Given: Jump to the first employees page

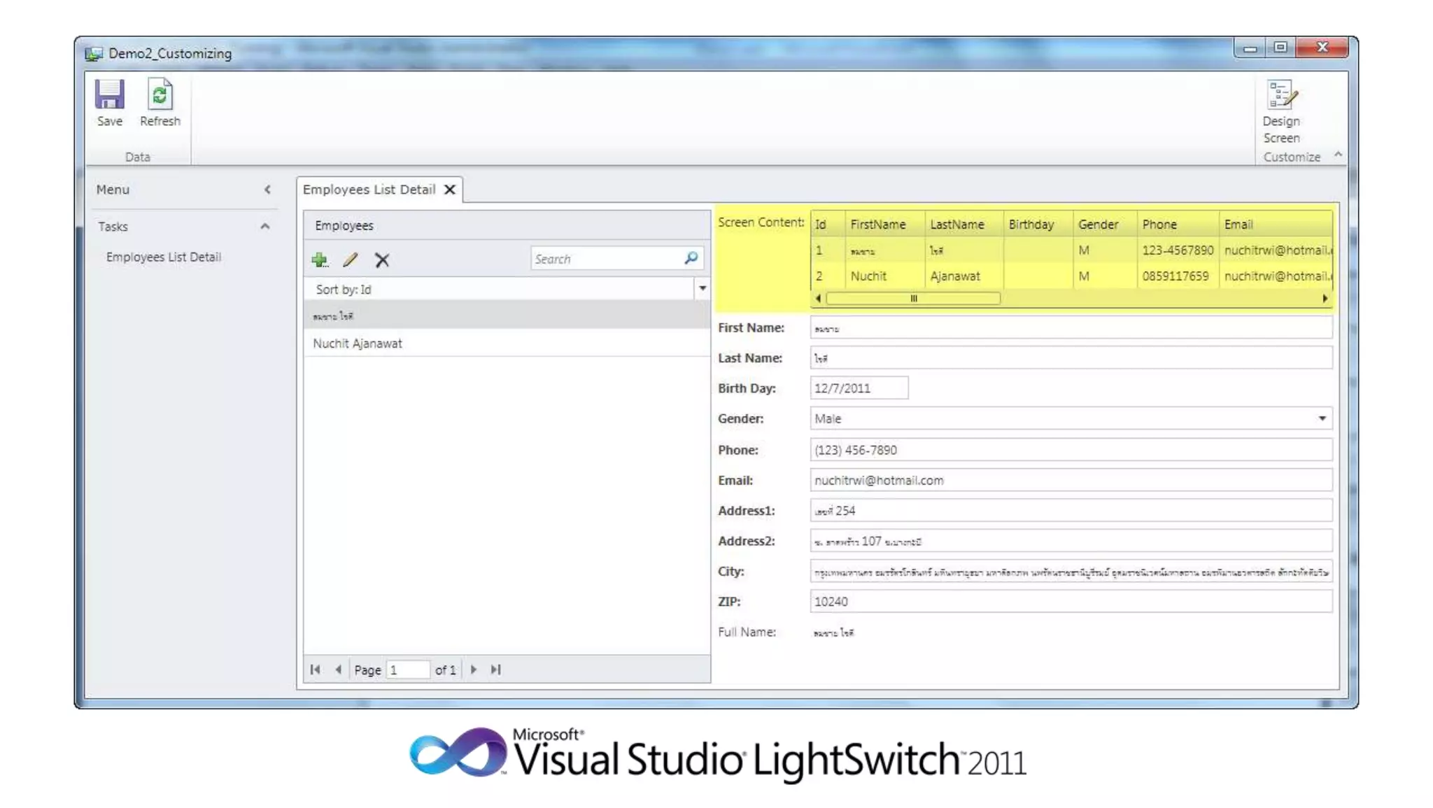Looking at the screenshot, I should 316,669.
